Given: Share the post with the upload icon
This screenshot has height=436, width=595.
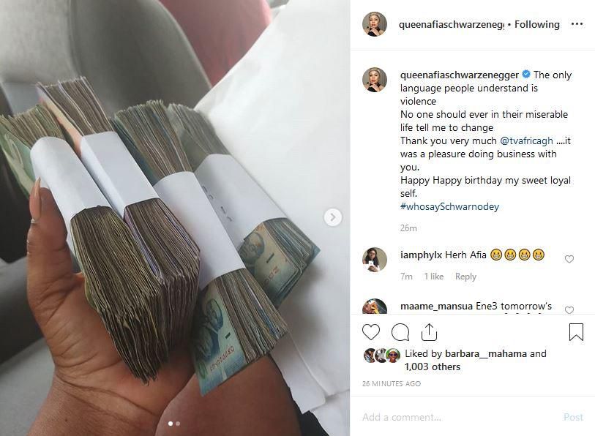Looking at the screenshot, I should (429, 332).
